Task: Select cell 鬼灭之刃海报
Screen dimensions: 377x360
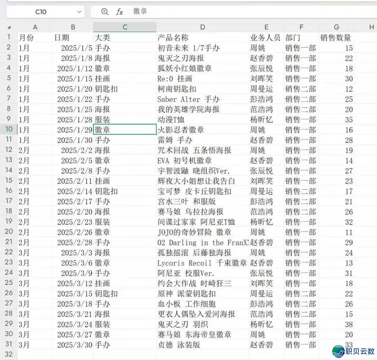Action: pyautogui.click(x=202, y=58)
